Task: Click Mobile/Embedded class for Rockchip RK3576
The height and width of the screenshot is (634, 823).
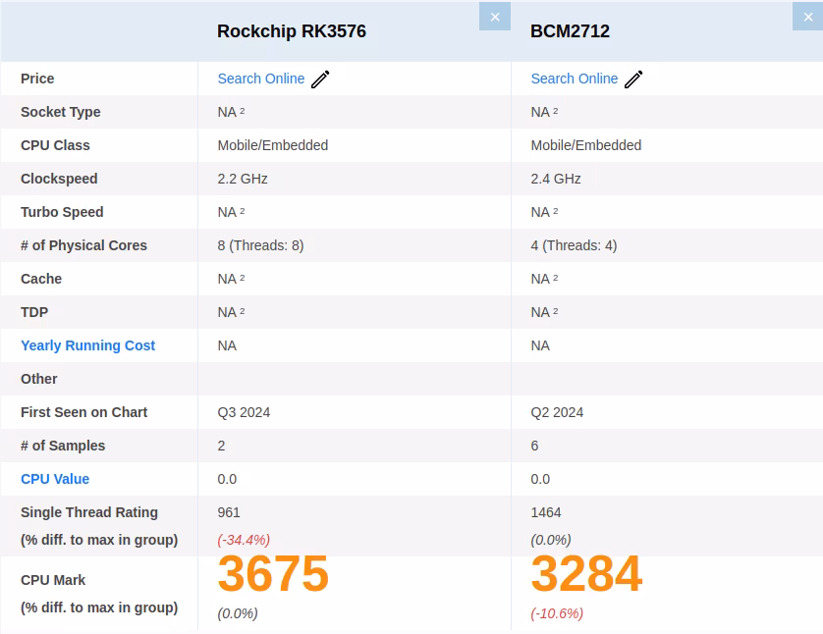Action: 272,145
